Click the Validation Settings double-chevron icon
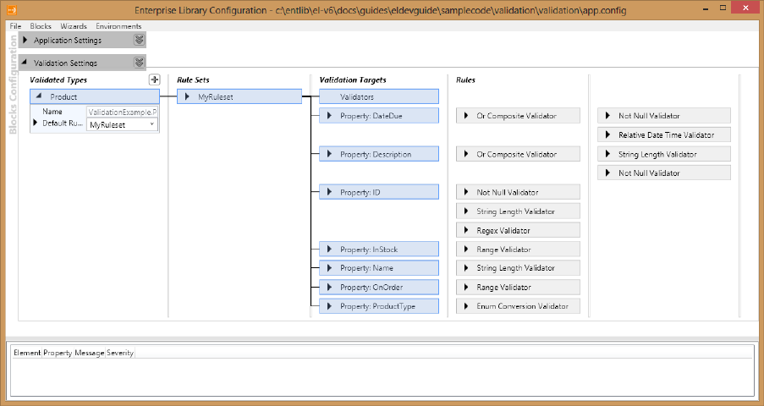This screenshot has height=406, width=764. [140, 63]
